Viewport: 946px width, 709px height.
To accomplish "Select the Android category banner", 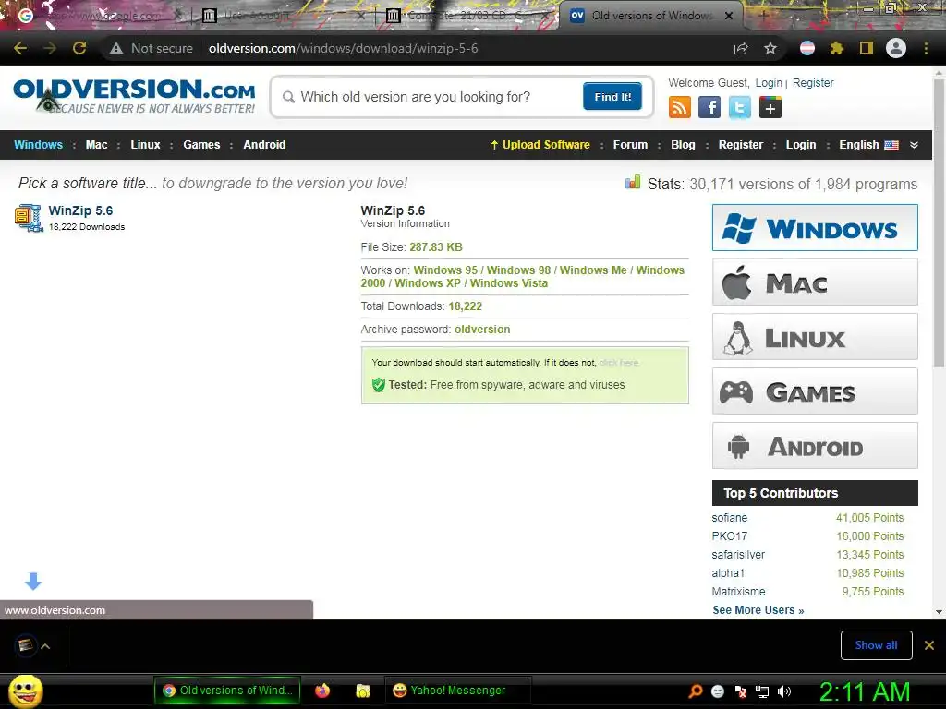I will 815,446.
